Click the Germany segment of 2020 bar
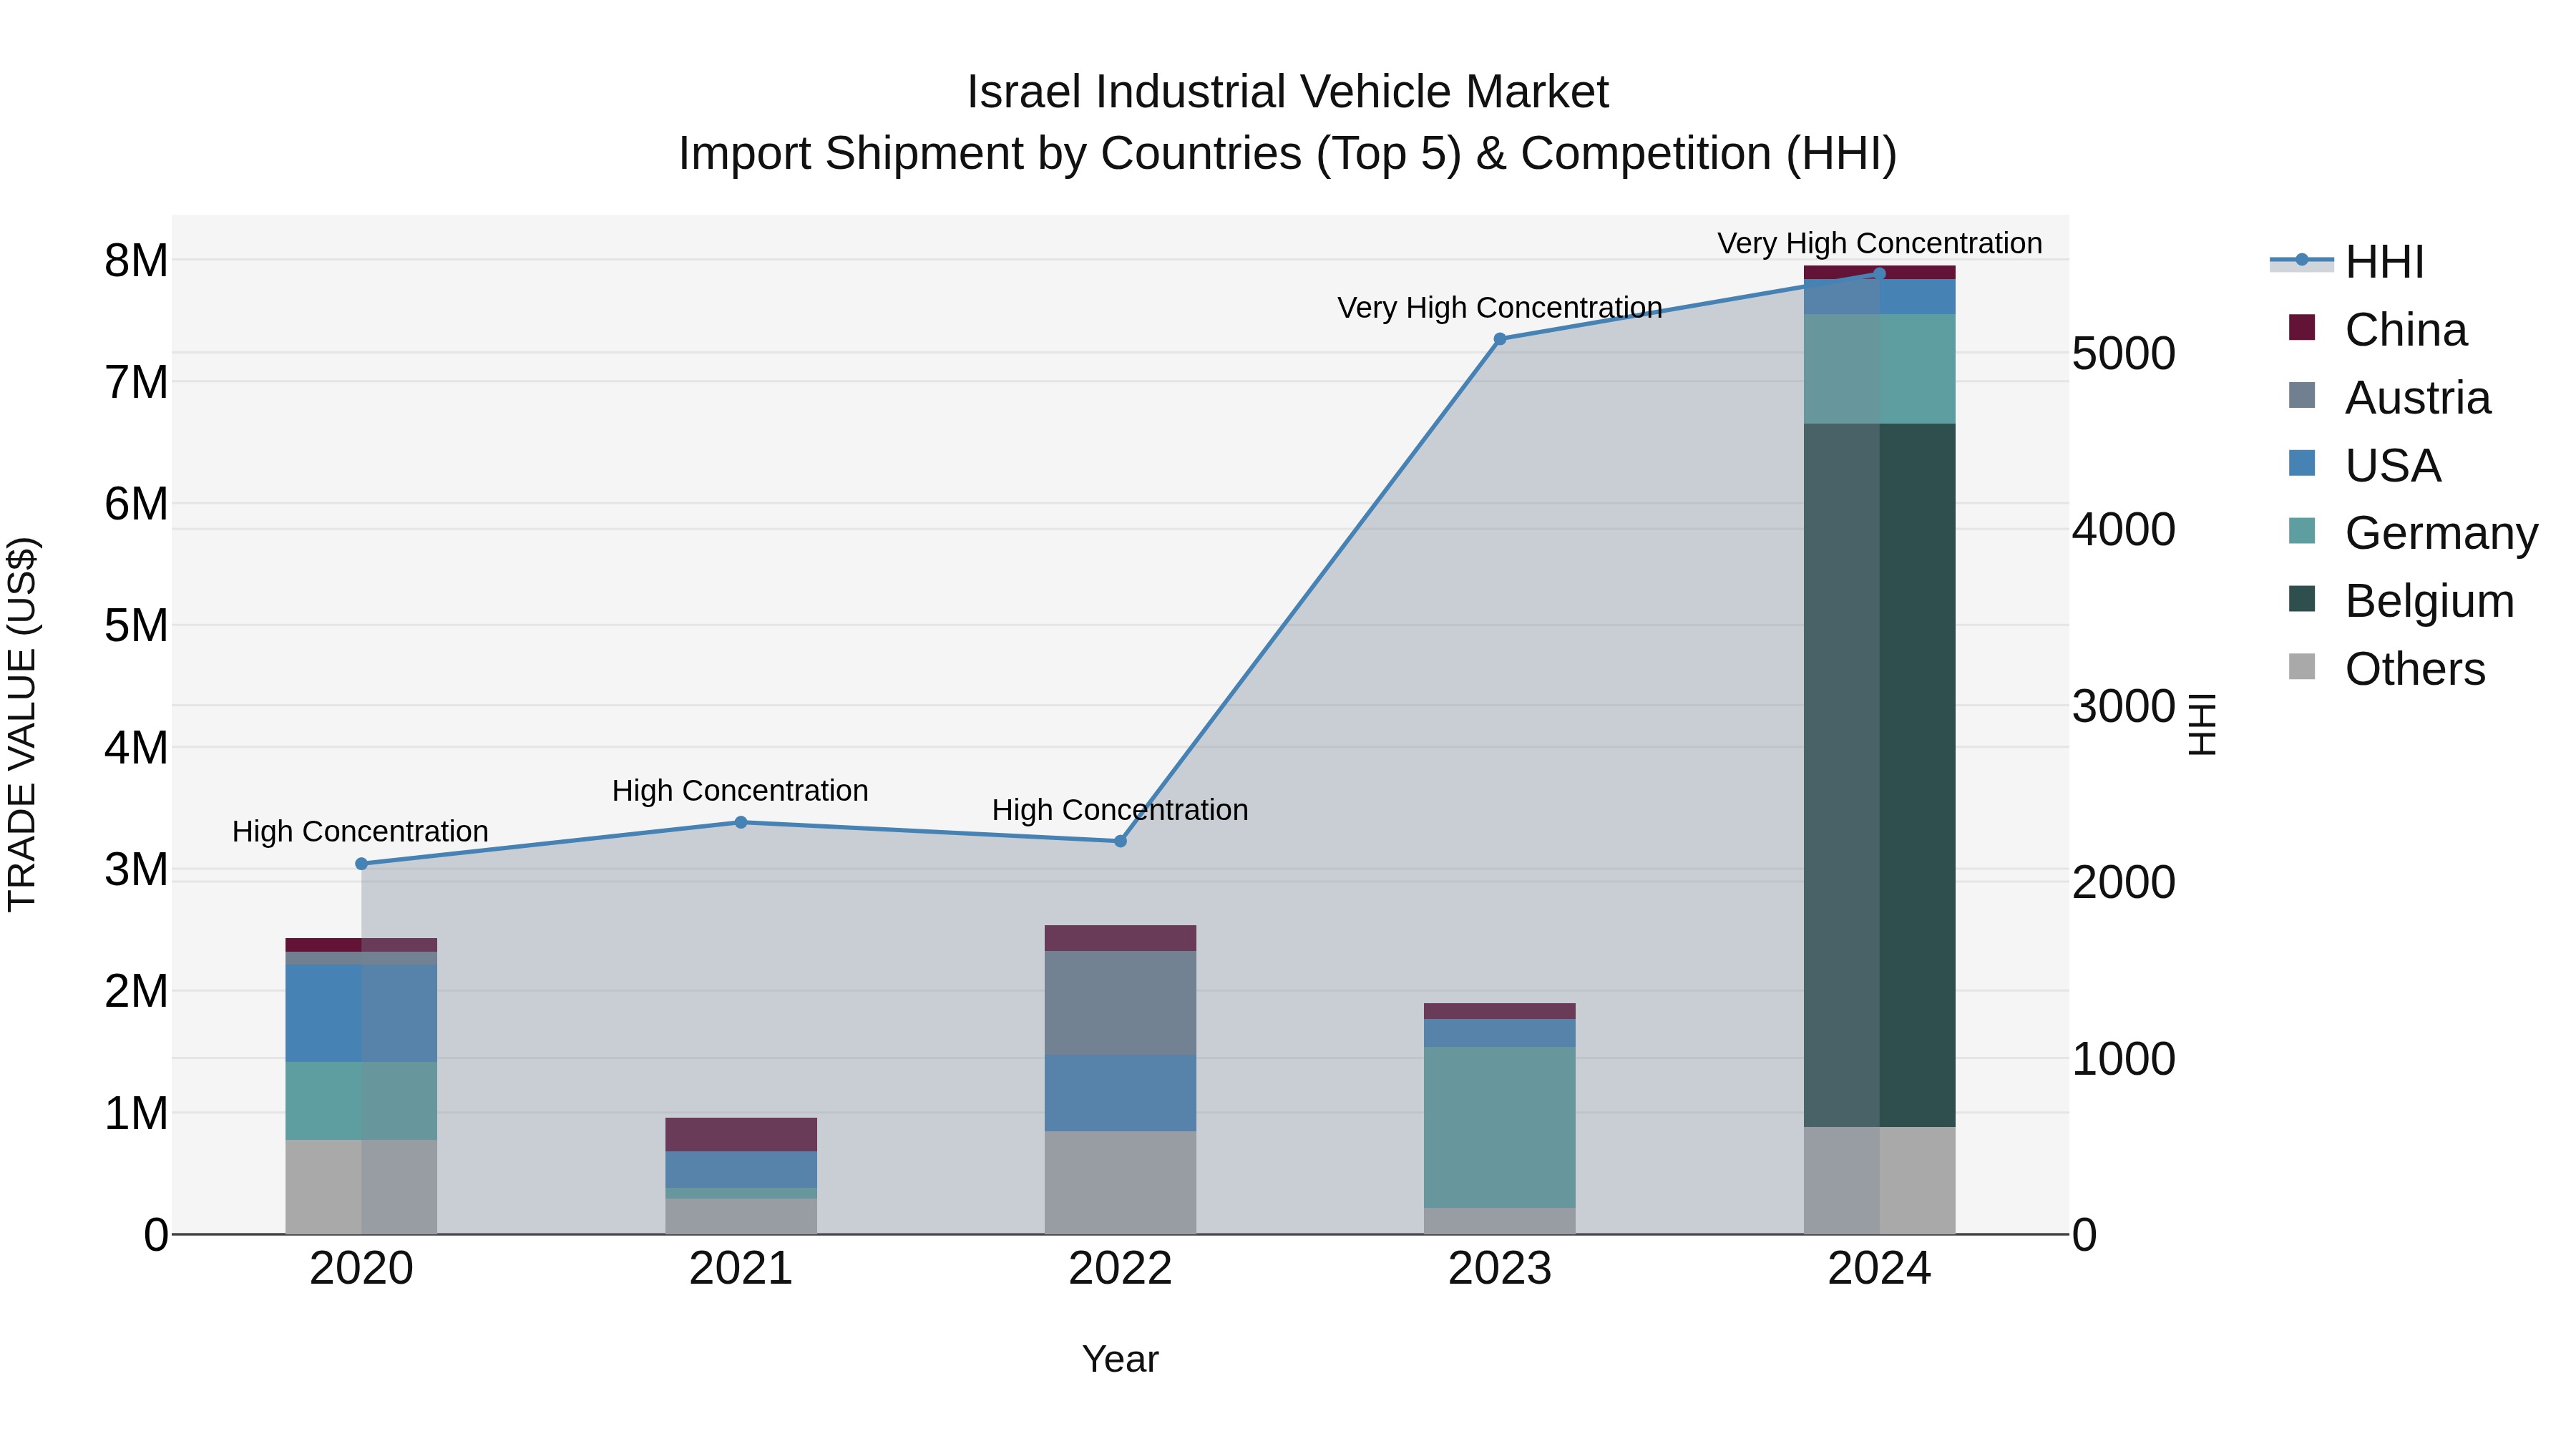Screen dimensions: 2576x1449 pos(361,1101)
